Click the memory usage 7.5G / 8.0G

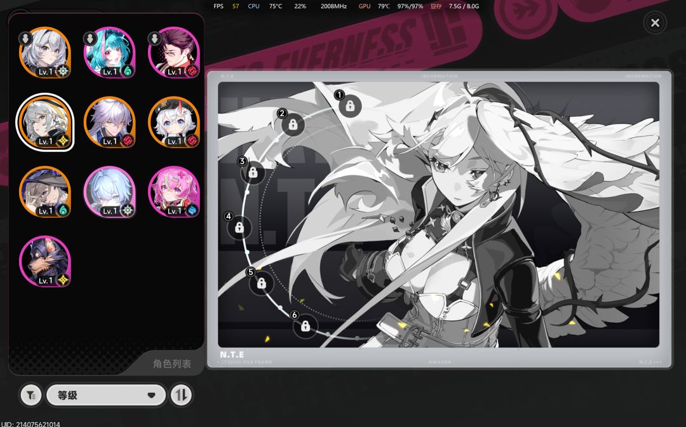[464, 6]
